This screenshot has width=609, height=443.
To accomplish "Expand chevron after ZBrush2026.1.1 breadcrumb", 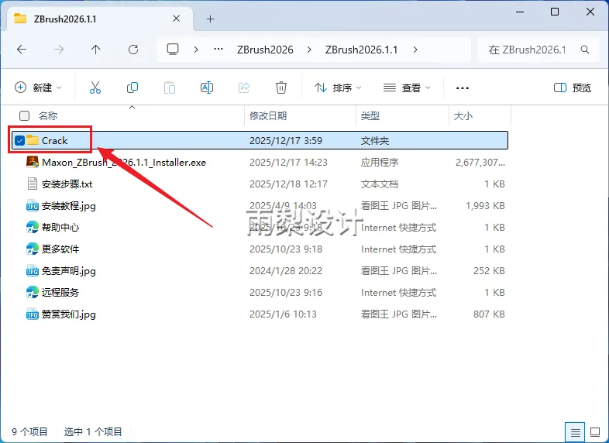I will click(415, 50).
